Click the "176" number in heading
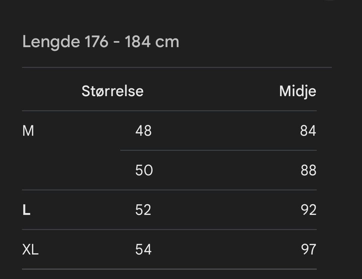 click(97, 42)
